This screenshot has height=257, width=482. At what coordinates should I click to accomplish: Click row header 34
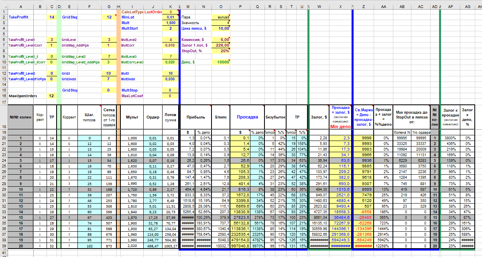coord(4,218)
